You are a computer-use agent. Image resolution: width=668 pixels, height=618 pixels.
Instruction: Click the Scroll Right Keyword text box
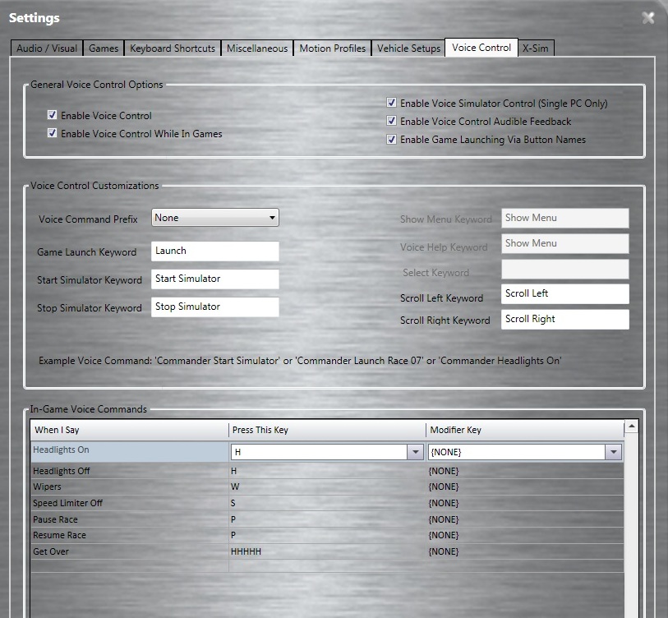(564, 319)
